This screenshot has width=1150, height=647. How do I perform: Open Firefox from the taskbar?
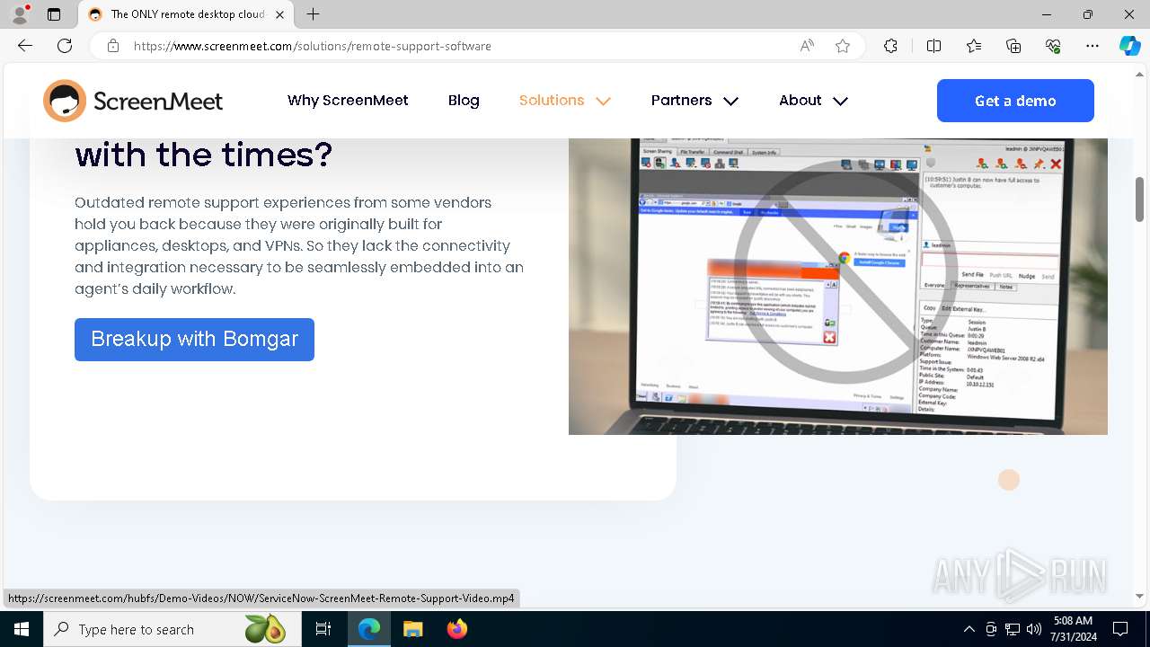pyautogui.click(x=456, y=629)
